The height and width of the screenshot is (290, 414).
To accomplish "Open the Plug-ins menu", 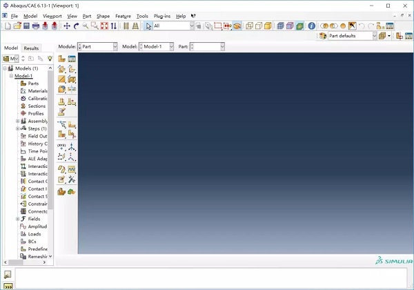I will pyautogui.click(x=162, y=16).
